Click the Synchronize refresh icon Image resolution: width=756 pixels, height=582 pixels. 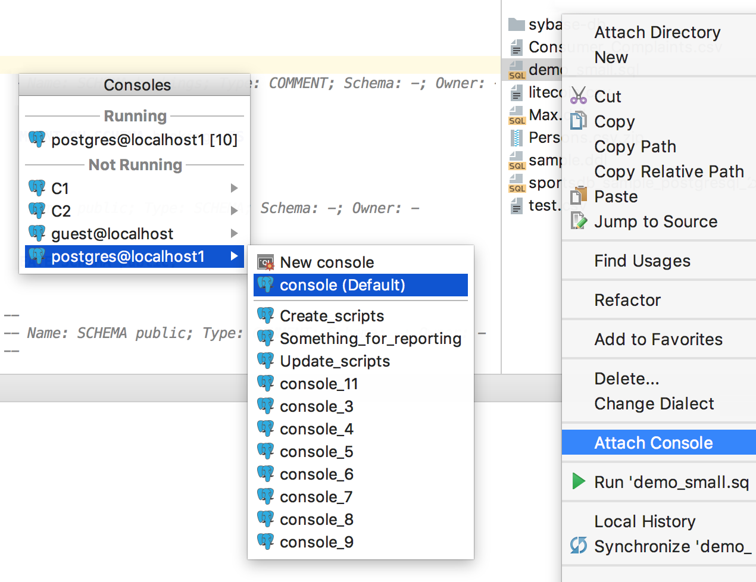click(x=579, y=546)
